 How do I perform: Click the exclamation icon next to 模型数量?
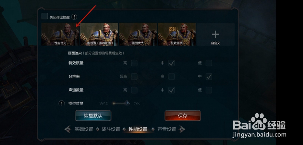coord(62,104)
